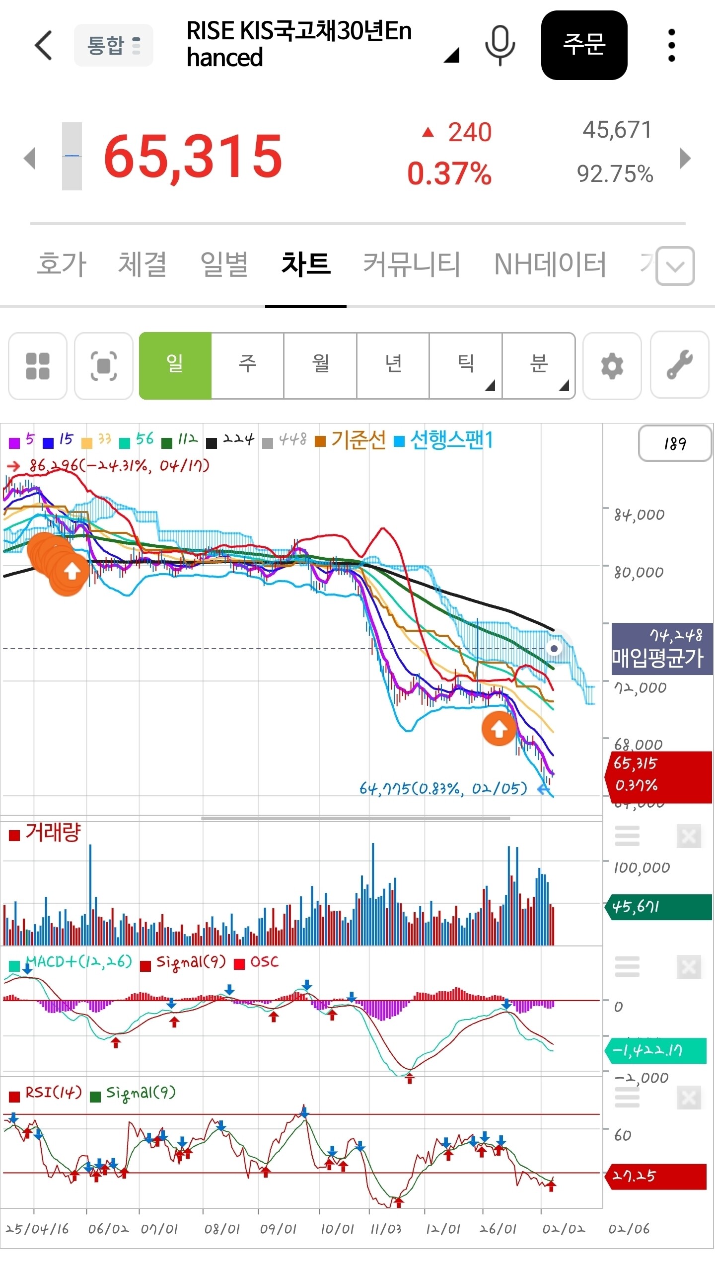Tap the 통합 market selector button
Image resolution: width=715 pixels, height=1277 pixels.
point(114,45)
